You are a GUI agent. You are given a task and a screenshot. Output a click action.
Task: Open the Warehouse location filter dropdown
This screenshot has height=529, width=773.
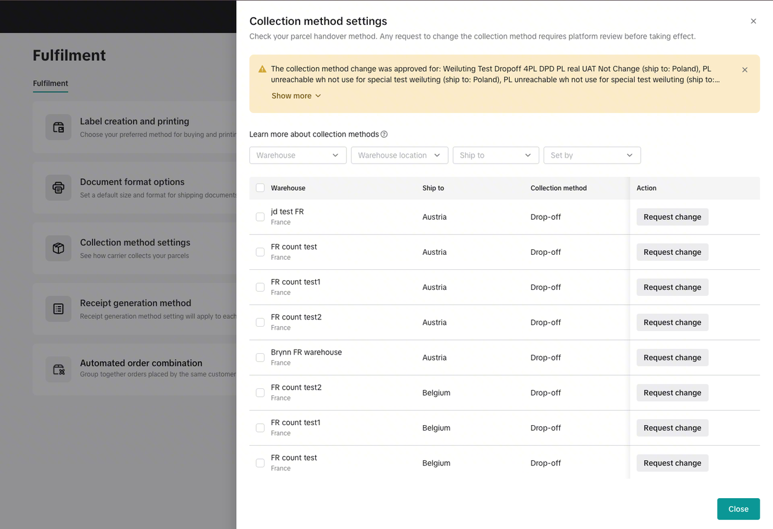tap(400, 155)
